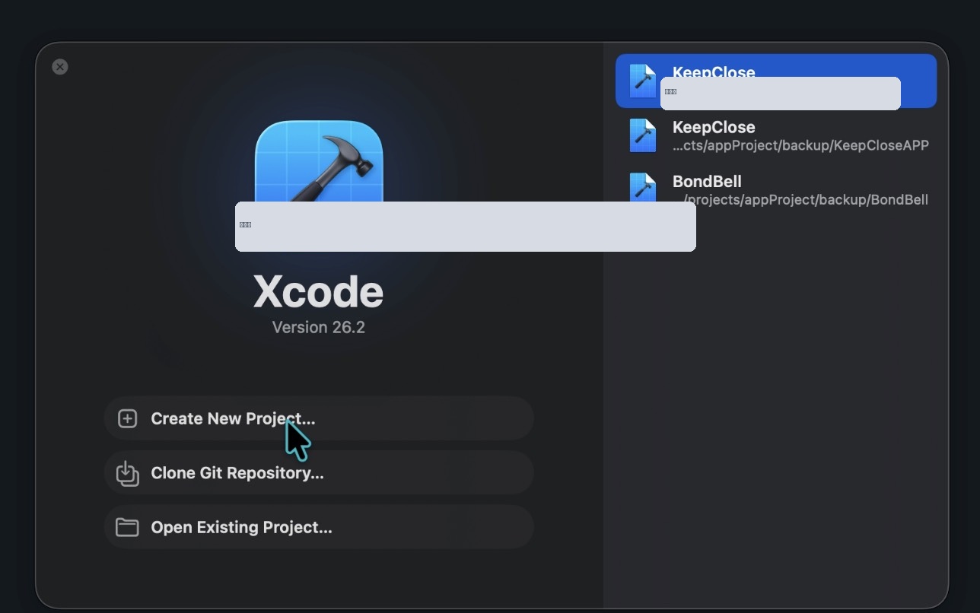This screenshot has width=980, height=613.
Task: Open the KeepClose project in backup/KeepCloseAPP
Action: (x=776, y=135)
